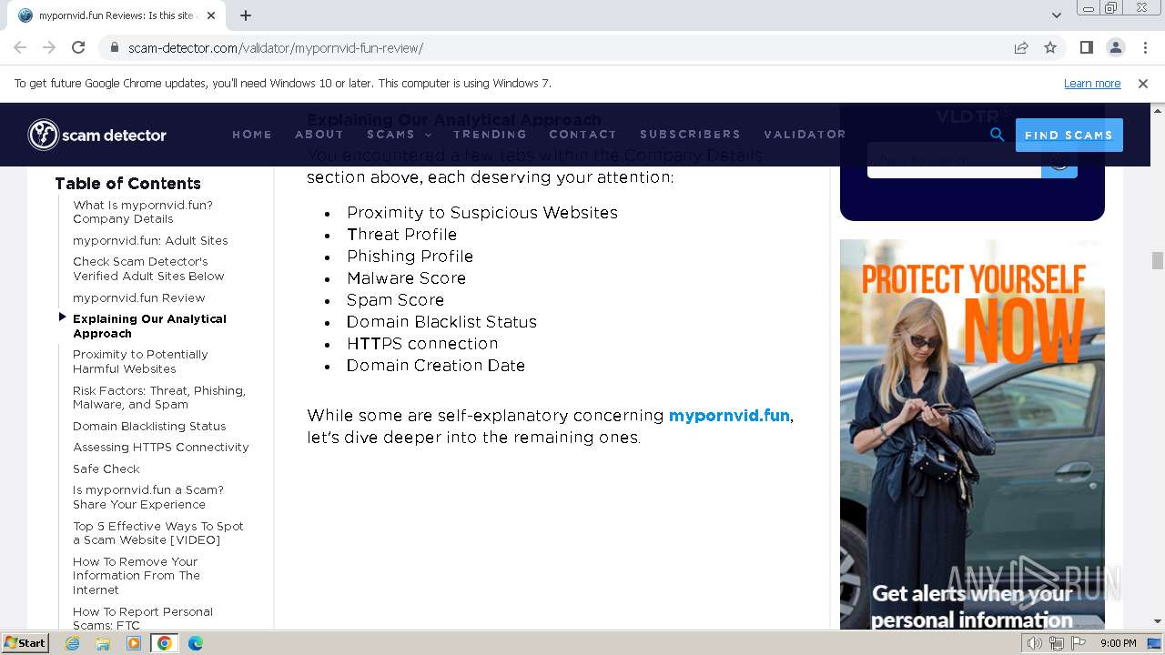Click the page vertical scrollbar thumb
Image resolution: width=1165 pixels, height=655 pixels.
(1157, 260)
